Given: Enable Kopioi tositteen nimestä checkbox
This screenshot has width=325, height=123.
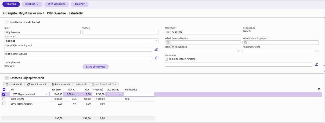Looking at the screenshot, I should click(x=166, y=59).
